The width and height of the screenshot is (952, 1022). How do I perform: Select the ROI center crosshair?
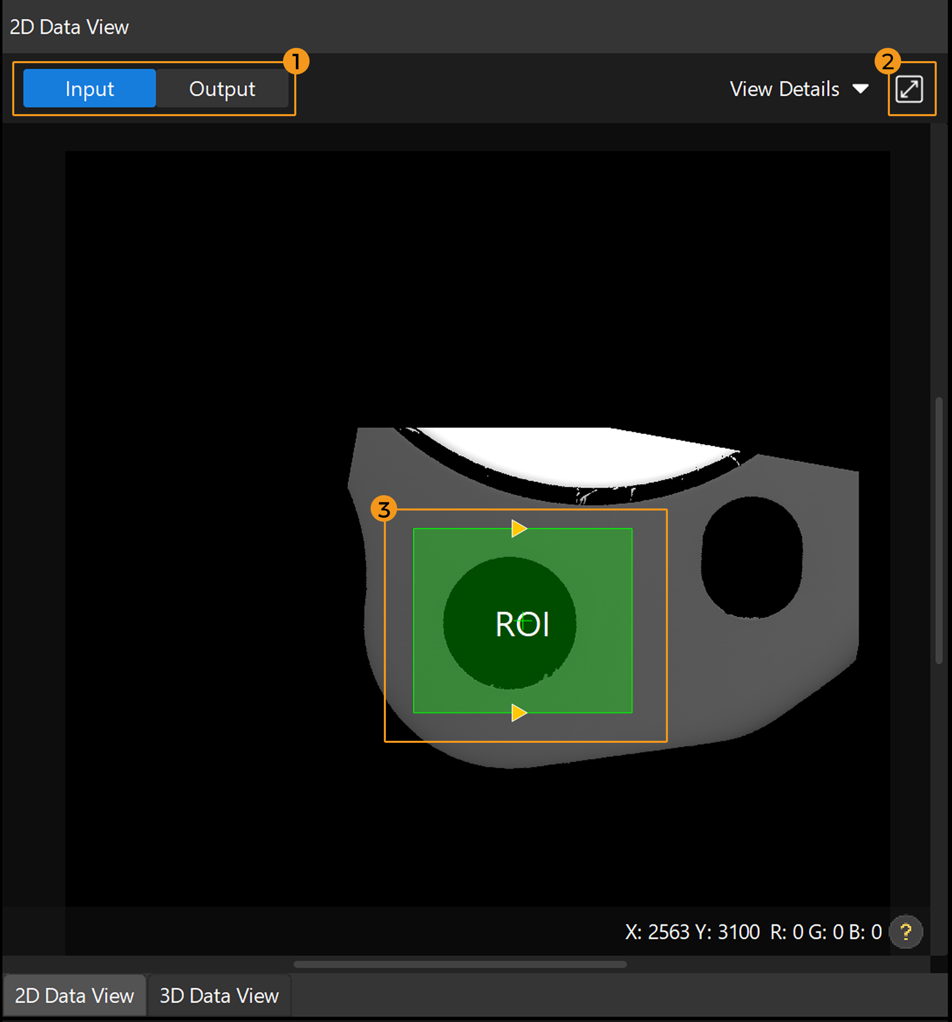523,621
